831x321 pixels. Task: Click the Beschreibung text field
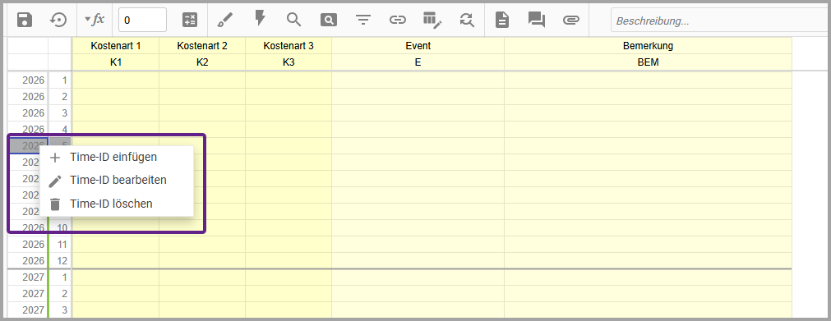tap(721, 21)
